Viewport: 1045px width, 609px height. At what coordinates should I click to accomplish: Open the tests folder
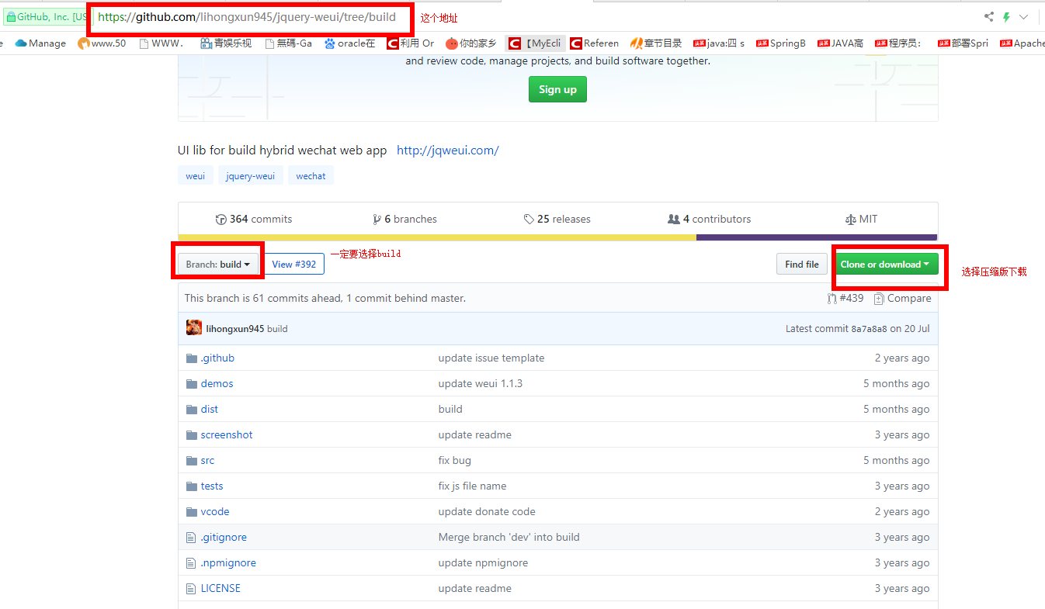click(212, 486)
